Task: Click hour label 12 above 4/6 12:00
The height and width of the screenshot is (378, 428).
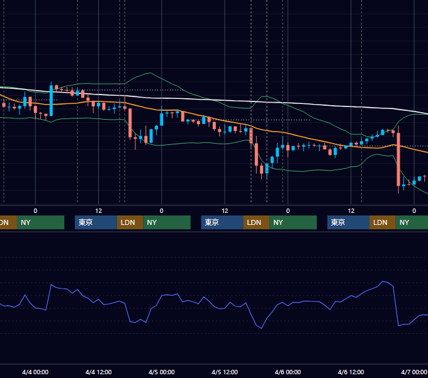Action: pos(351,211)
